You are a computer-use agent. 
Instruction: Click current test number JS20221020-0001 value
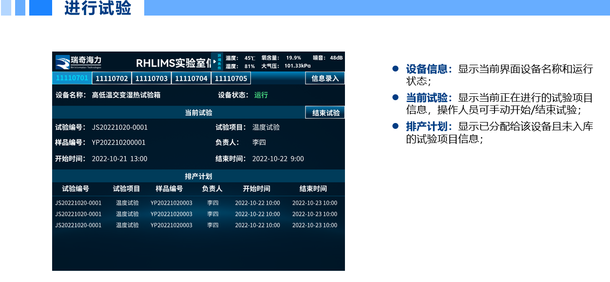[x=120, y=127]
